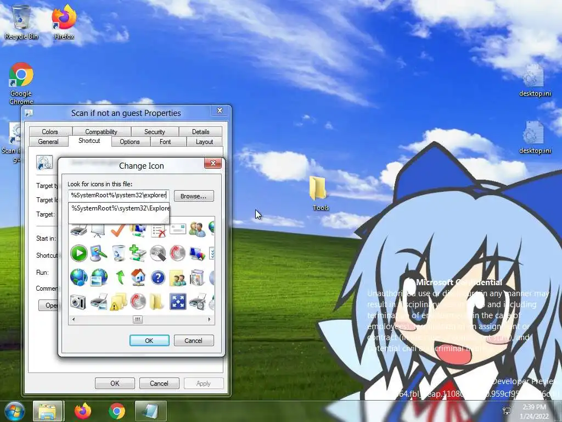Click the Browse... button
The height and width of the screenshot is (422, 562).
pos(194,196)
